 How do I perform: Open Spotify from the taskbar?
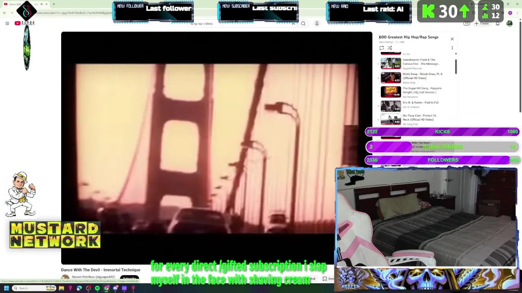[97, 288]
